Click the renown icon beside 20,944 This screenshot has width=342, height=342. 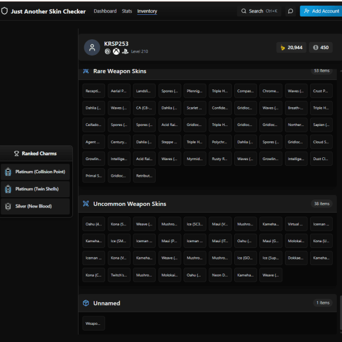click(x=283, y=47)
